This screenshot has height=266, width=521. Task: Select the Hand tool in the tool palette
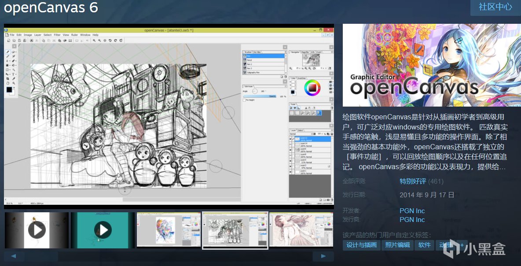click(7, 83)
